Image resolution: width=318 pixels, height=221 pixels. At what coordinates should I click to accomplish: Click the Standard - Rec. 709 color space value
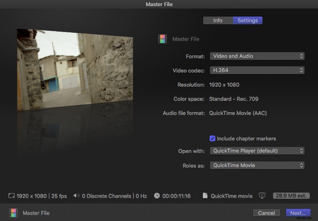234,99
